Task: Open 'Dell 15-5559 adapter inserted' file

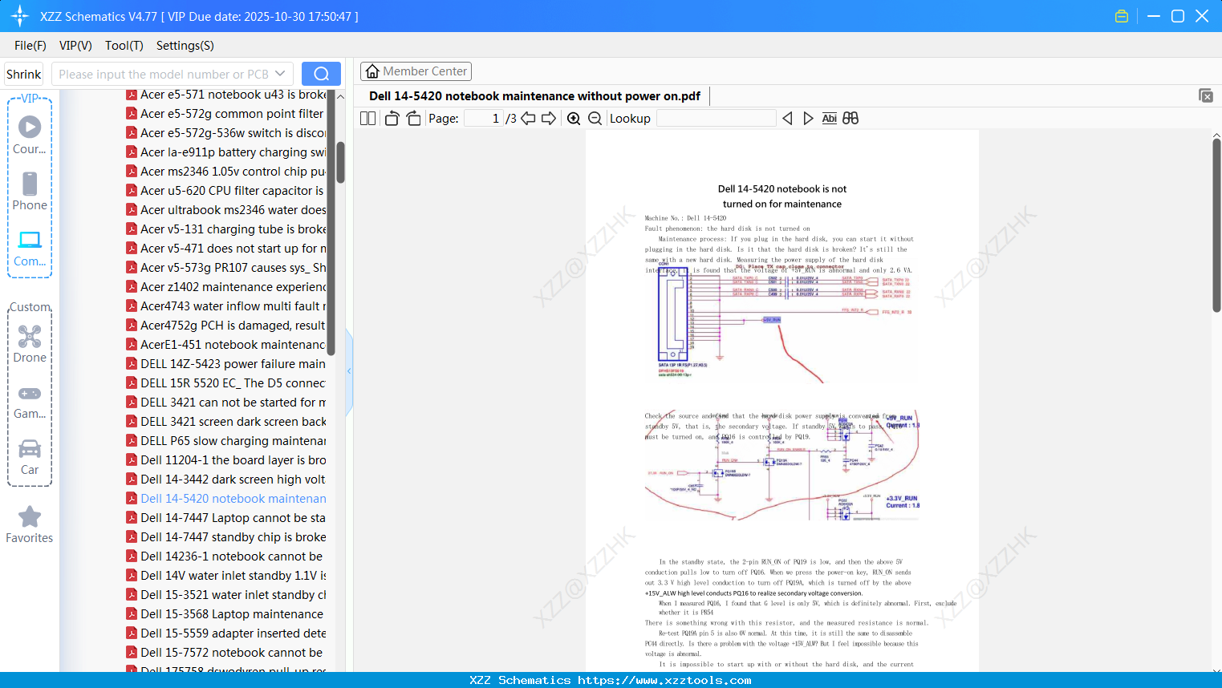Action: click(225, 633)
